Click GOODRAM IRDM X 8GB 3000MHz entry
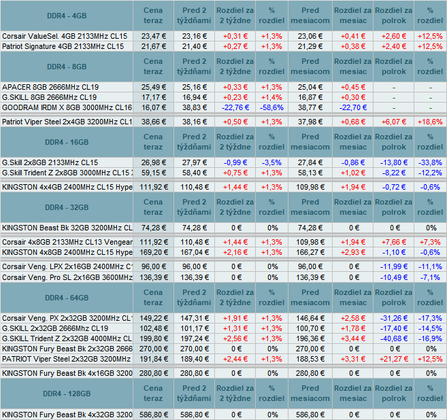Image resolution: width=447 pixels, height=420 pixels. pyautogui.click(x=67, y=107)
